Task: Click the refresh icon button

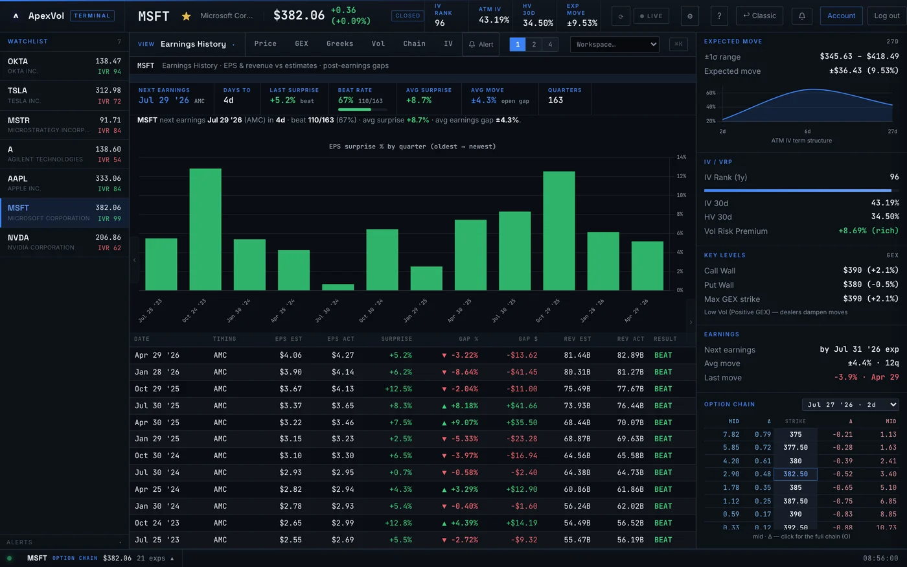Action: (621, 16)
